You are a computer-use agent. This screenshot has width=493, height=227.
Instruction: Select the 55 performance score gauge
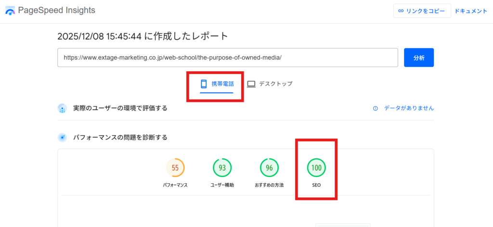[x=175, y=168]
